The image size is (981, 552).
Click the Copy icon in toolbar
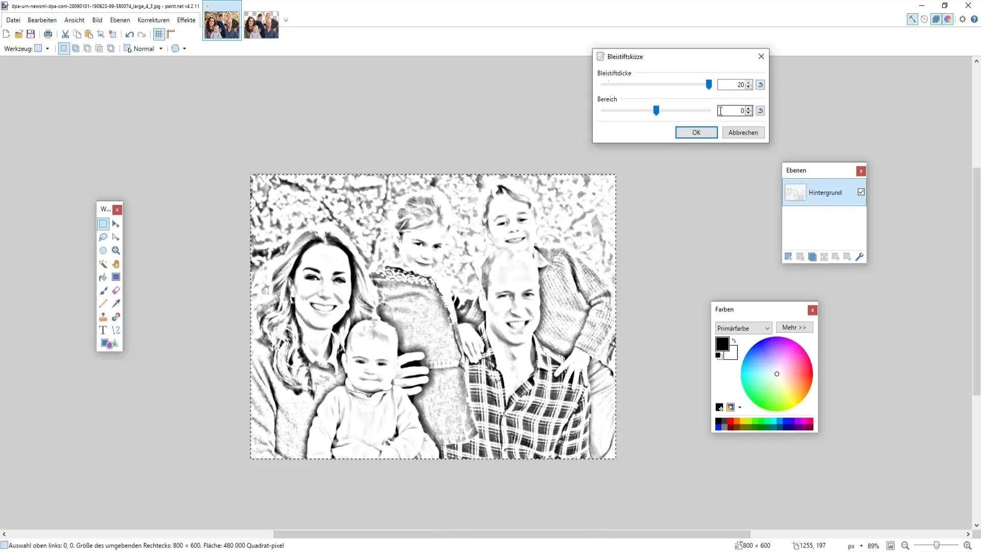tap(77, 34)
